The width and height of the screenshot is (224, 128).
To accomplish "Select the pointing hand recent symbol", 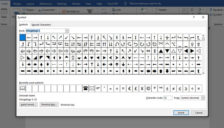I will 98,89.
